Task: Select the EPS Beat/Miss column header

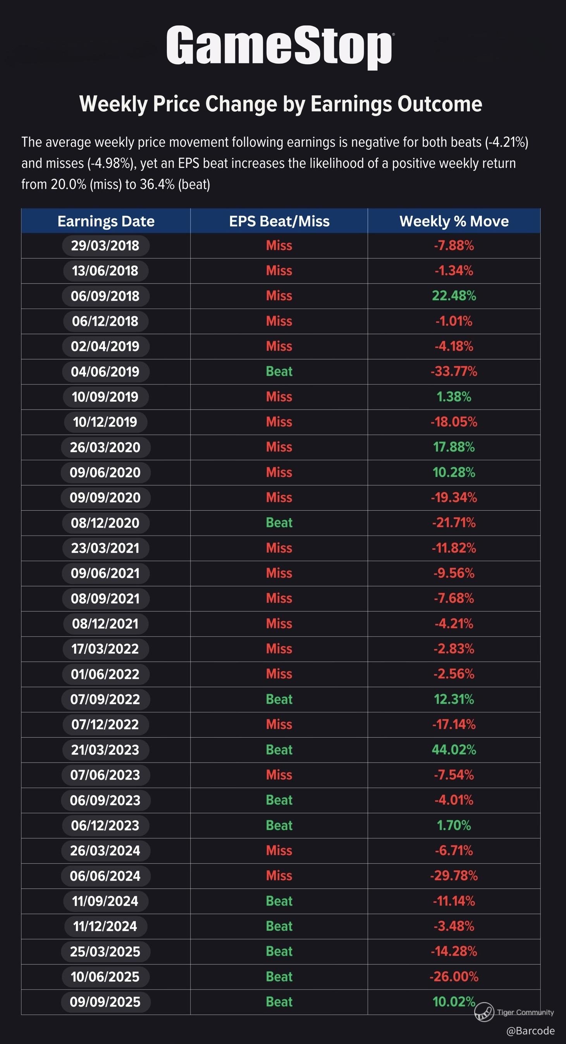Action: pos(279,221)
